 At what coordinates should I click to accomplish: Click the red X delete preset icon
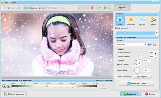(155, 44)
